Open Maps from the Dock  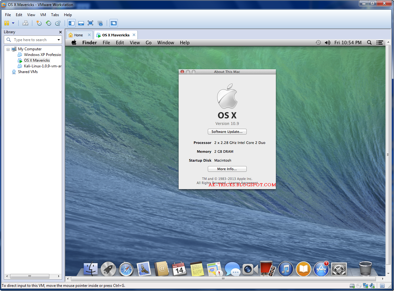tap(215, 269)
